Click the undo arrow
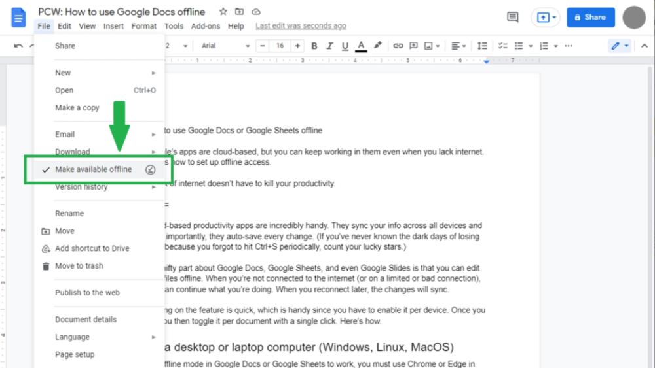This screenshot has width=655, height=368. coord(18,46)
